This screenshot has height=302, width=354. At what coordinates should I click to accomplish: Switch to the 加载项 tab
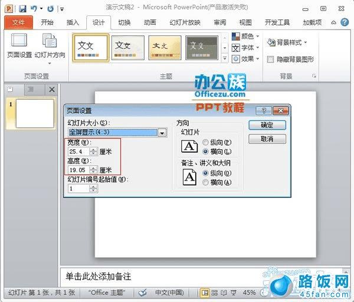coord(312,22)
